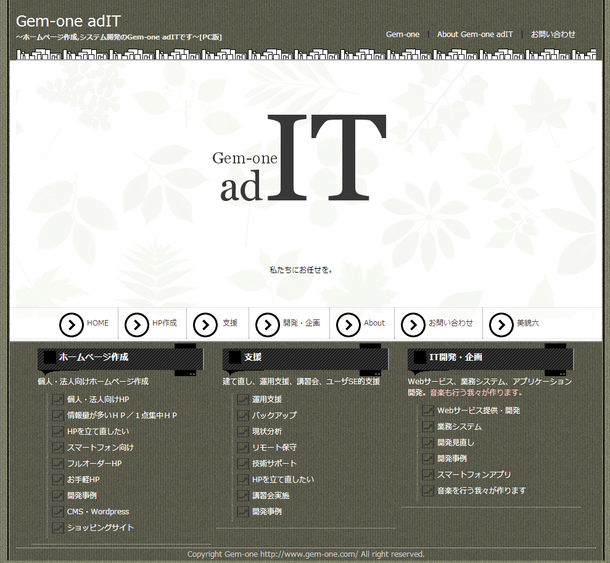610x563 pixels.
Task: Open About Gem-one adIT in top menu
Action: click(x=474, y=35)
